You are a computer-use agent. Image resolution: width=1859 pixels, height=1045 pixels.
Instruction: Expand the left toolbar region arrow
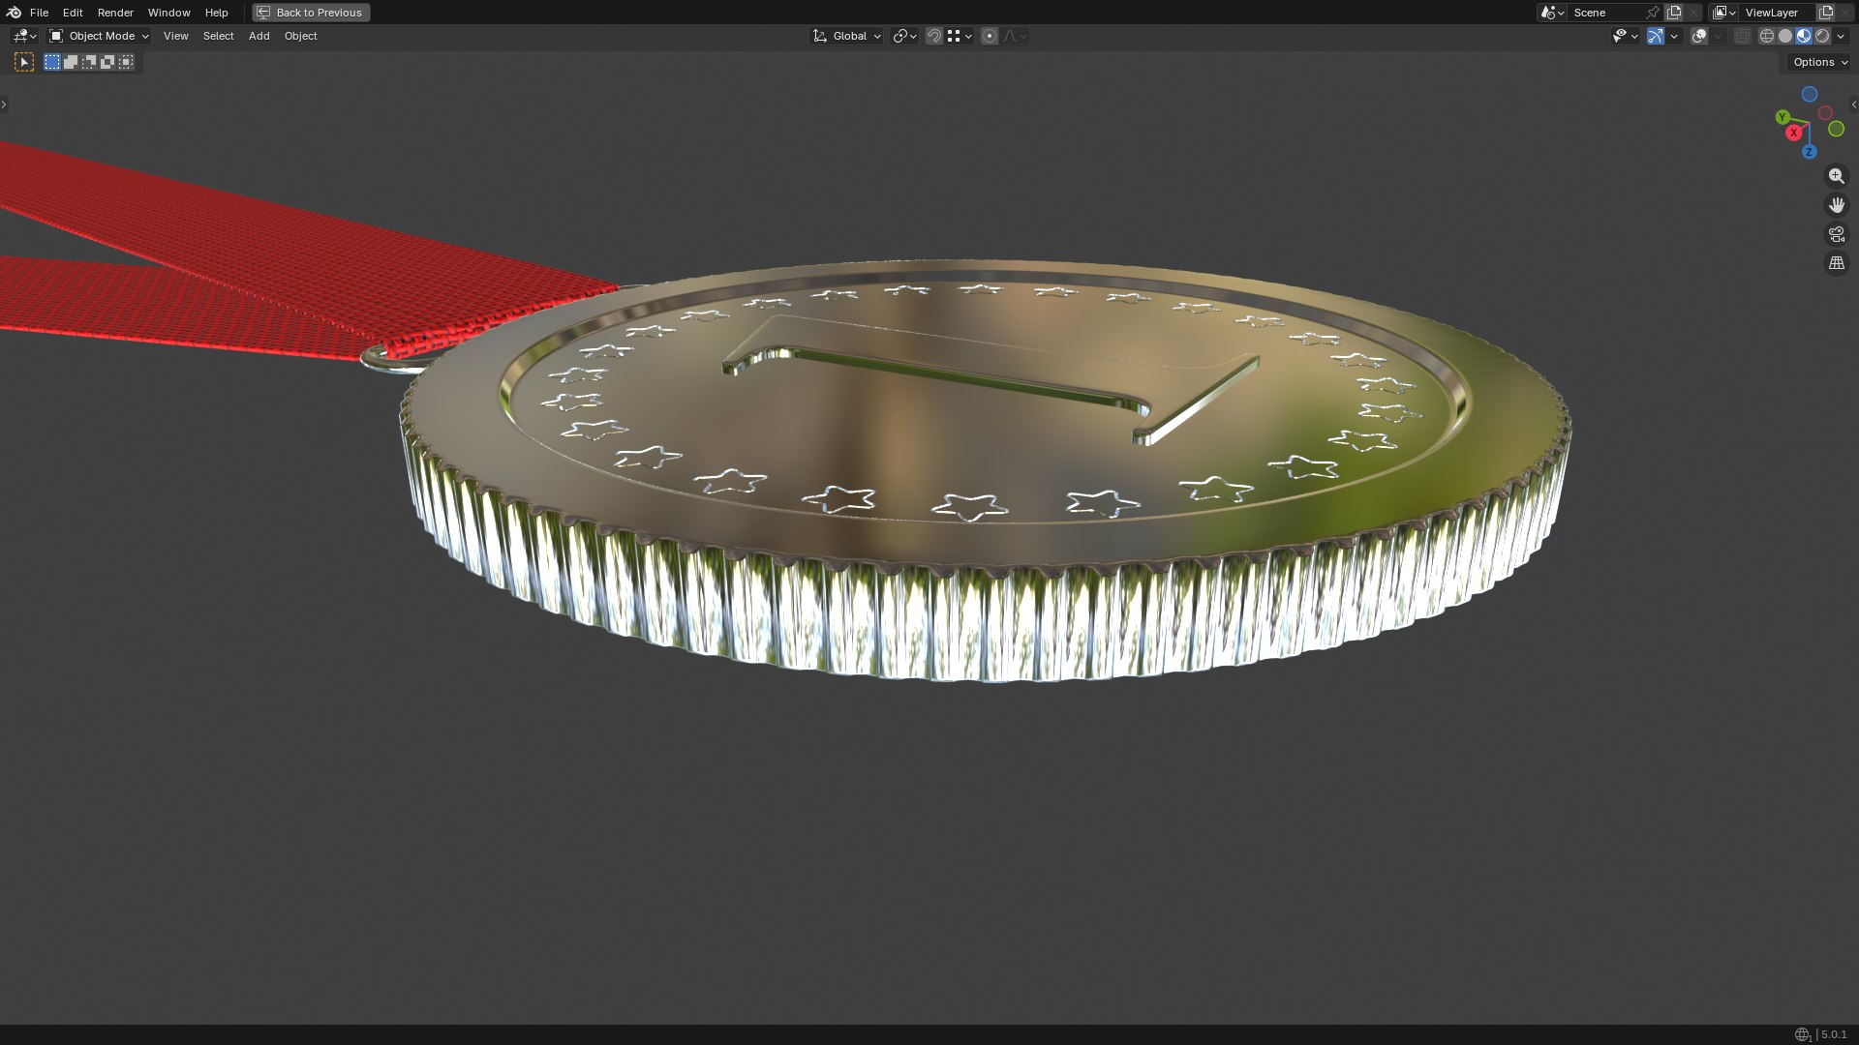click(4, 104)
